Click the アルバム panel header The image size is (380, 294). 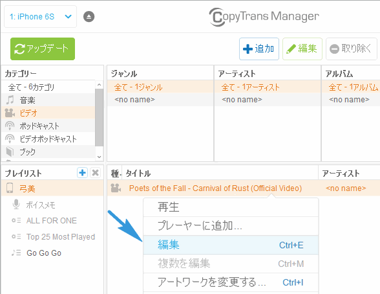tap(351, 73)
